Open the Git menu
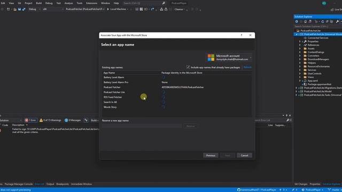 click(x=19, y=3)
